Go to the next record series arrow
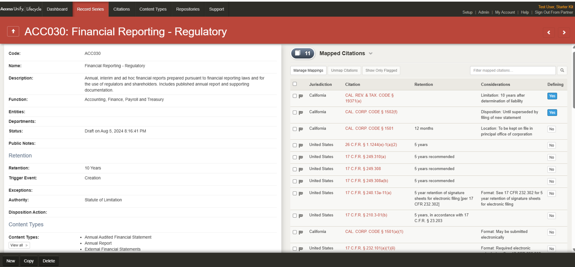Viewport: 575px width, 267px height. (564, 32)
